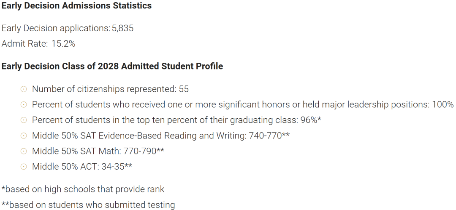Click the 96%* top ten percent figure
This screenshot has height=210, width=456.
[x=311, y=120]
